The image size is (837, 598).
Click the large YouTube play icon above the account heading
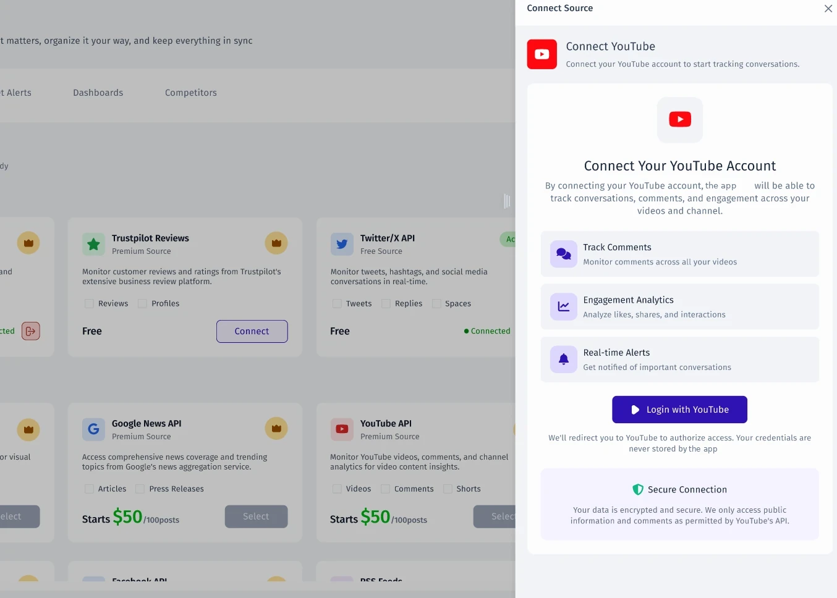(x=680, y=120)
